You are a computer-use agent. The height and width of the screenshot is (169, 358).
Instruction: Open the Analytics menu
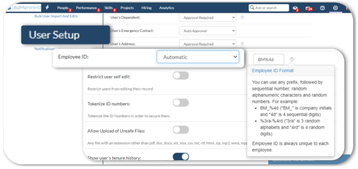click(166, 8)
